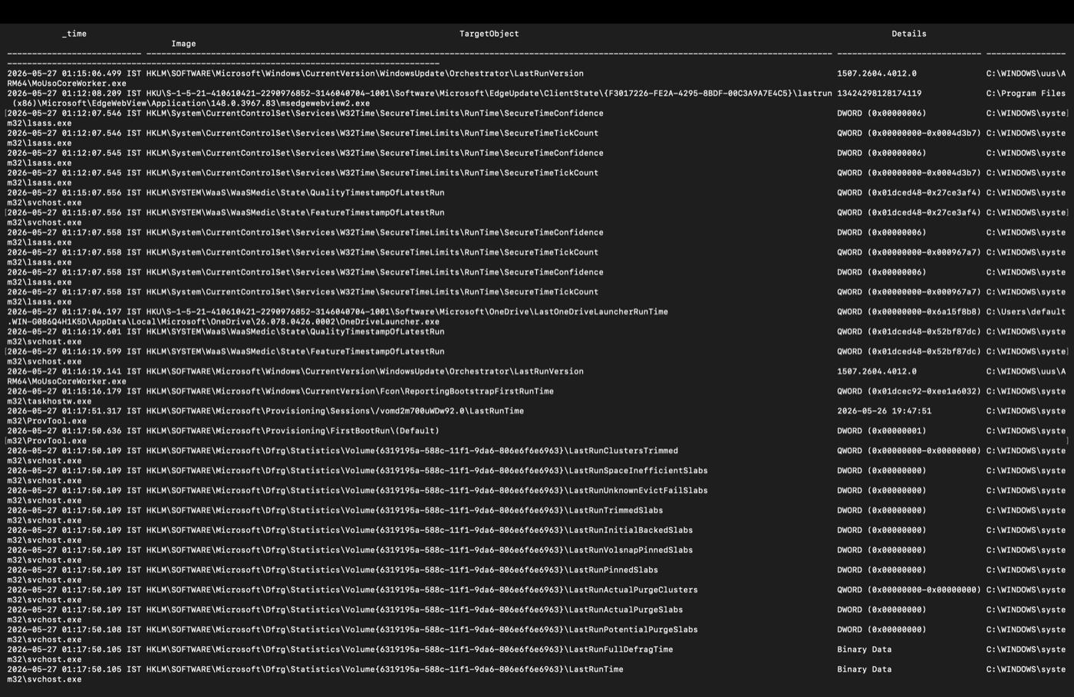The width and height of the screenshot is (1074, 697).
Task: Click the LastRunActualPurgeClusters registry path
Action: coord(422,591)
